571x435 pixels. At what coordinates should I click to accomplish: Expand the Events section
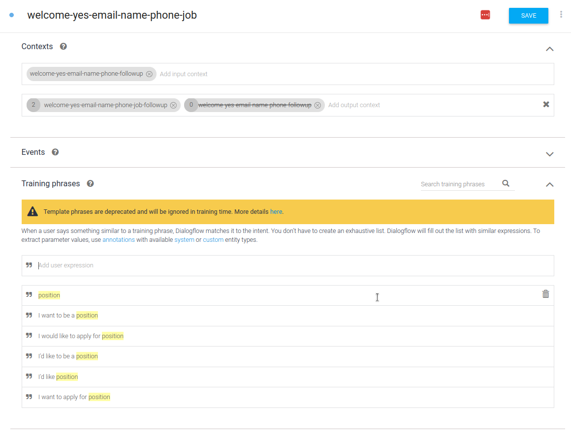click(550, 154)
